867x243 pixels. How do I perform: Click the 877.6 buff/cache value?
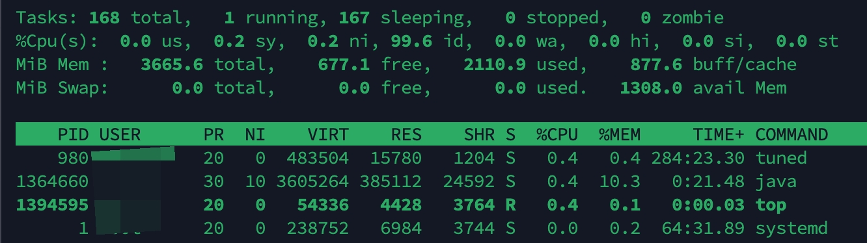pos(656,64)
